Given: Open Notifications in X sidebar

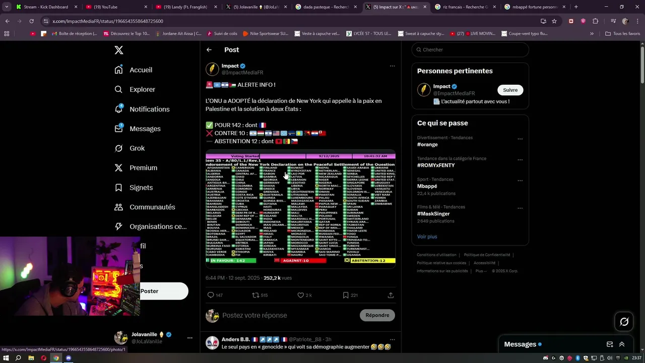Looking at the screenshot, I should point(142,109).
